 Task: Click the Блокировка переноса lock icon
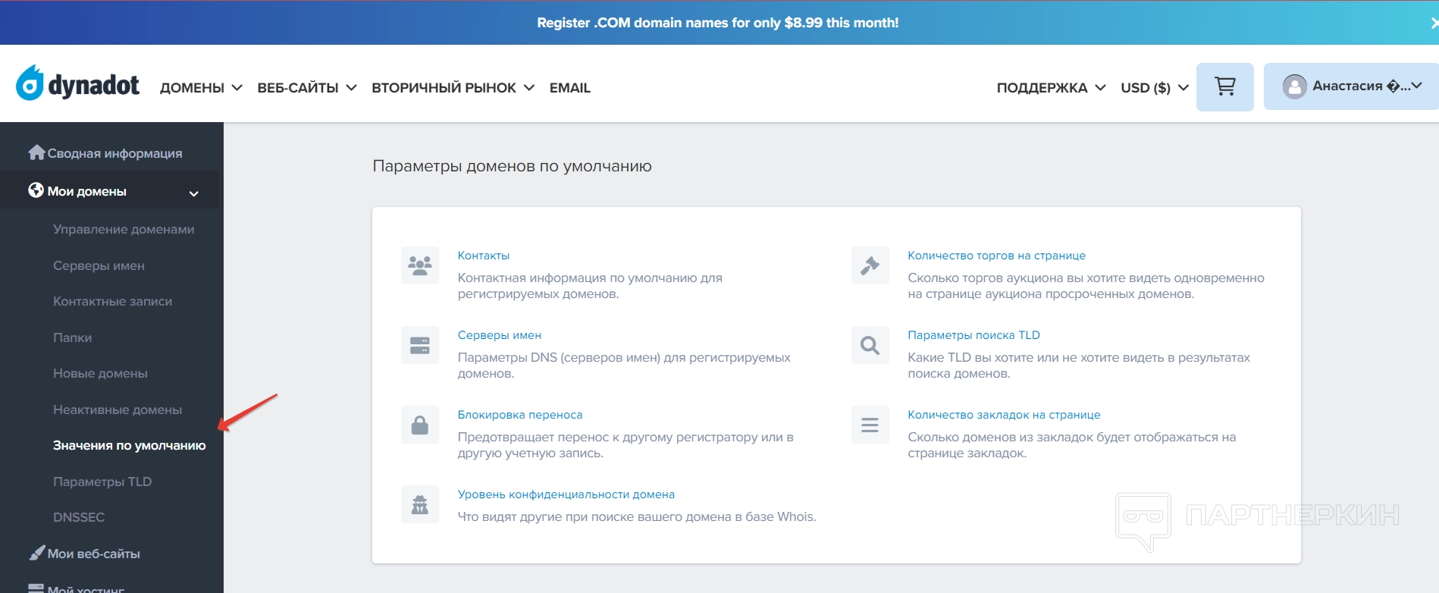[x=420, y=425]
